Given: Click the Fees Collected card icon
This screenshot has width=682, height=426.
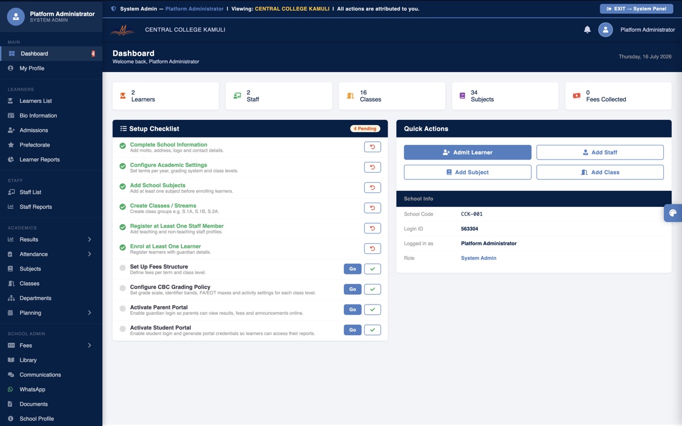Looking at the screenshot, I should tap(576, 96).
